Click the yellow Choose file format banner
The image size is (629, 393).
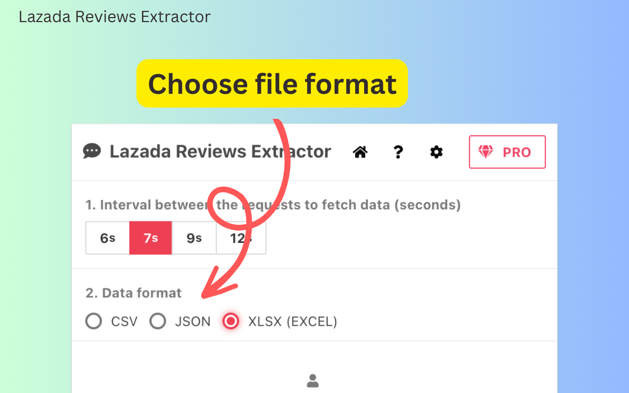coord(272,84)
